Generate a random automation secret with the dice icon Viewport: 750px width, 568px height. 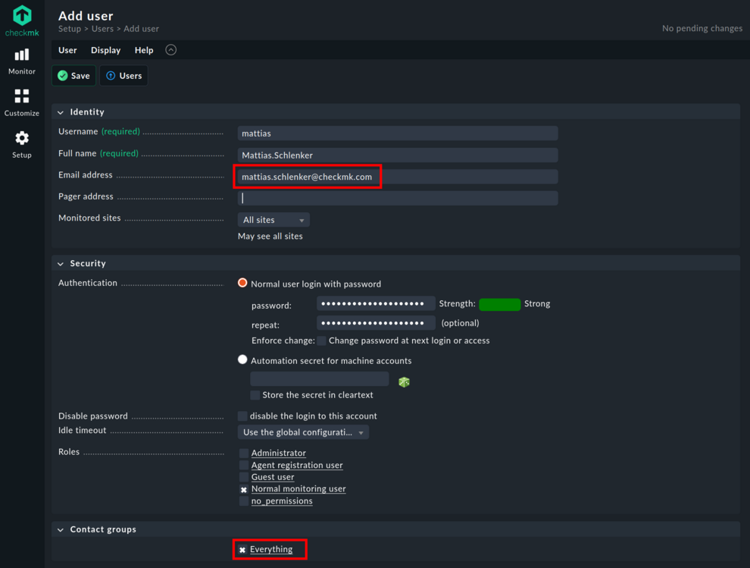pyautogui.click(x=404, y=382)
